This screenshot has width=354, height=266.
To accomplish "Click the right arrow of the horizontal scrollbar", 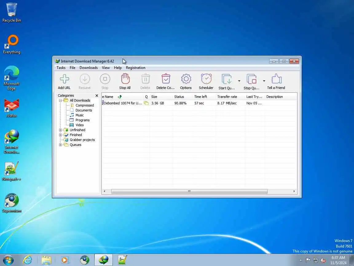I will [x=294, y=191].
